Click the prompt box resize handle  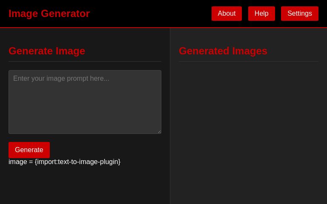pos(159,132)
